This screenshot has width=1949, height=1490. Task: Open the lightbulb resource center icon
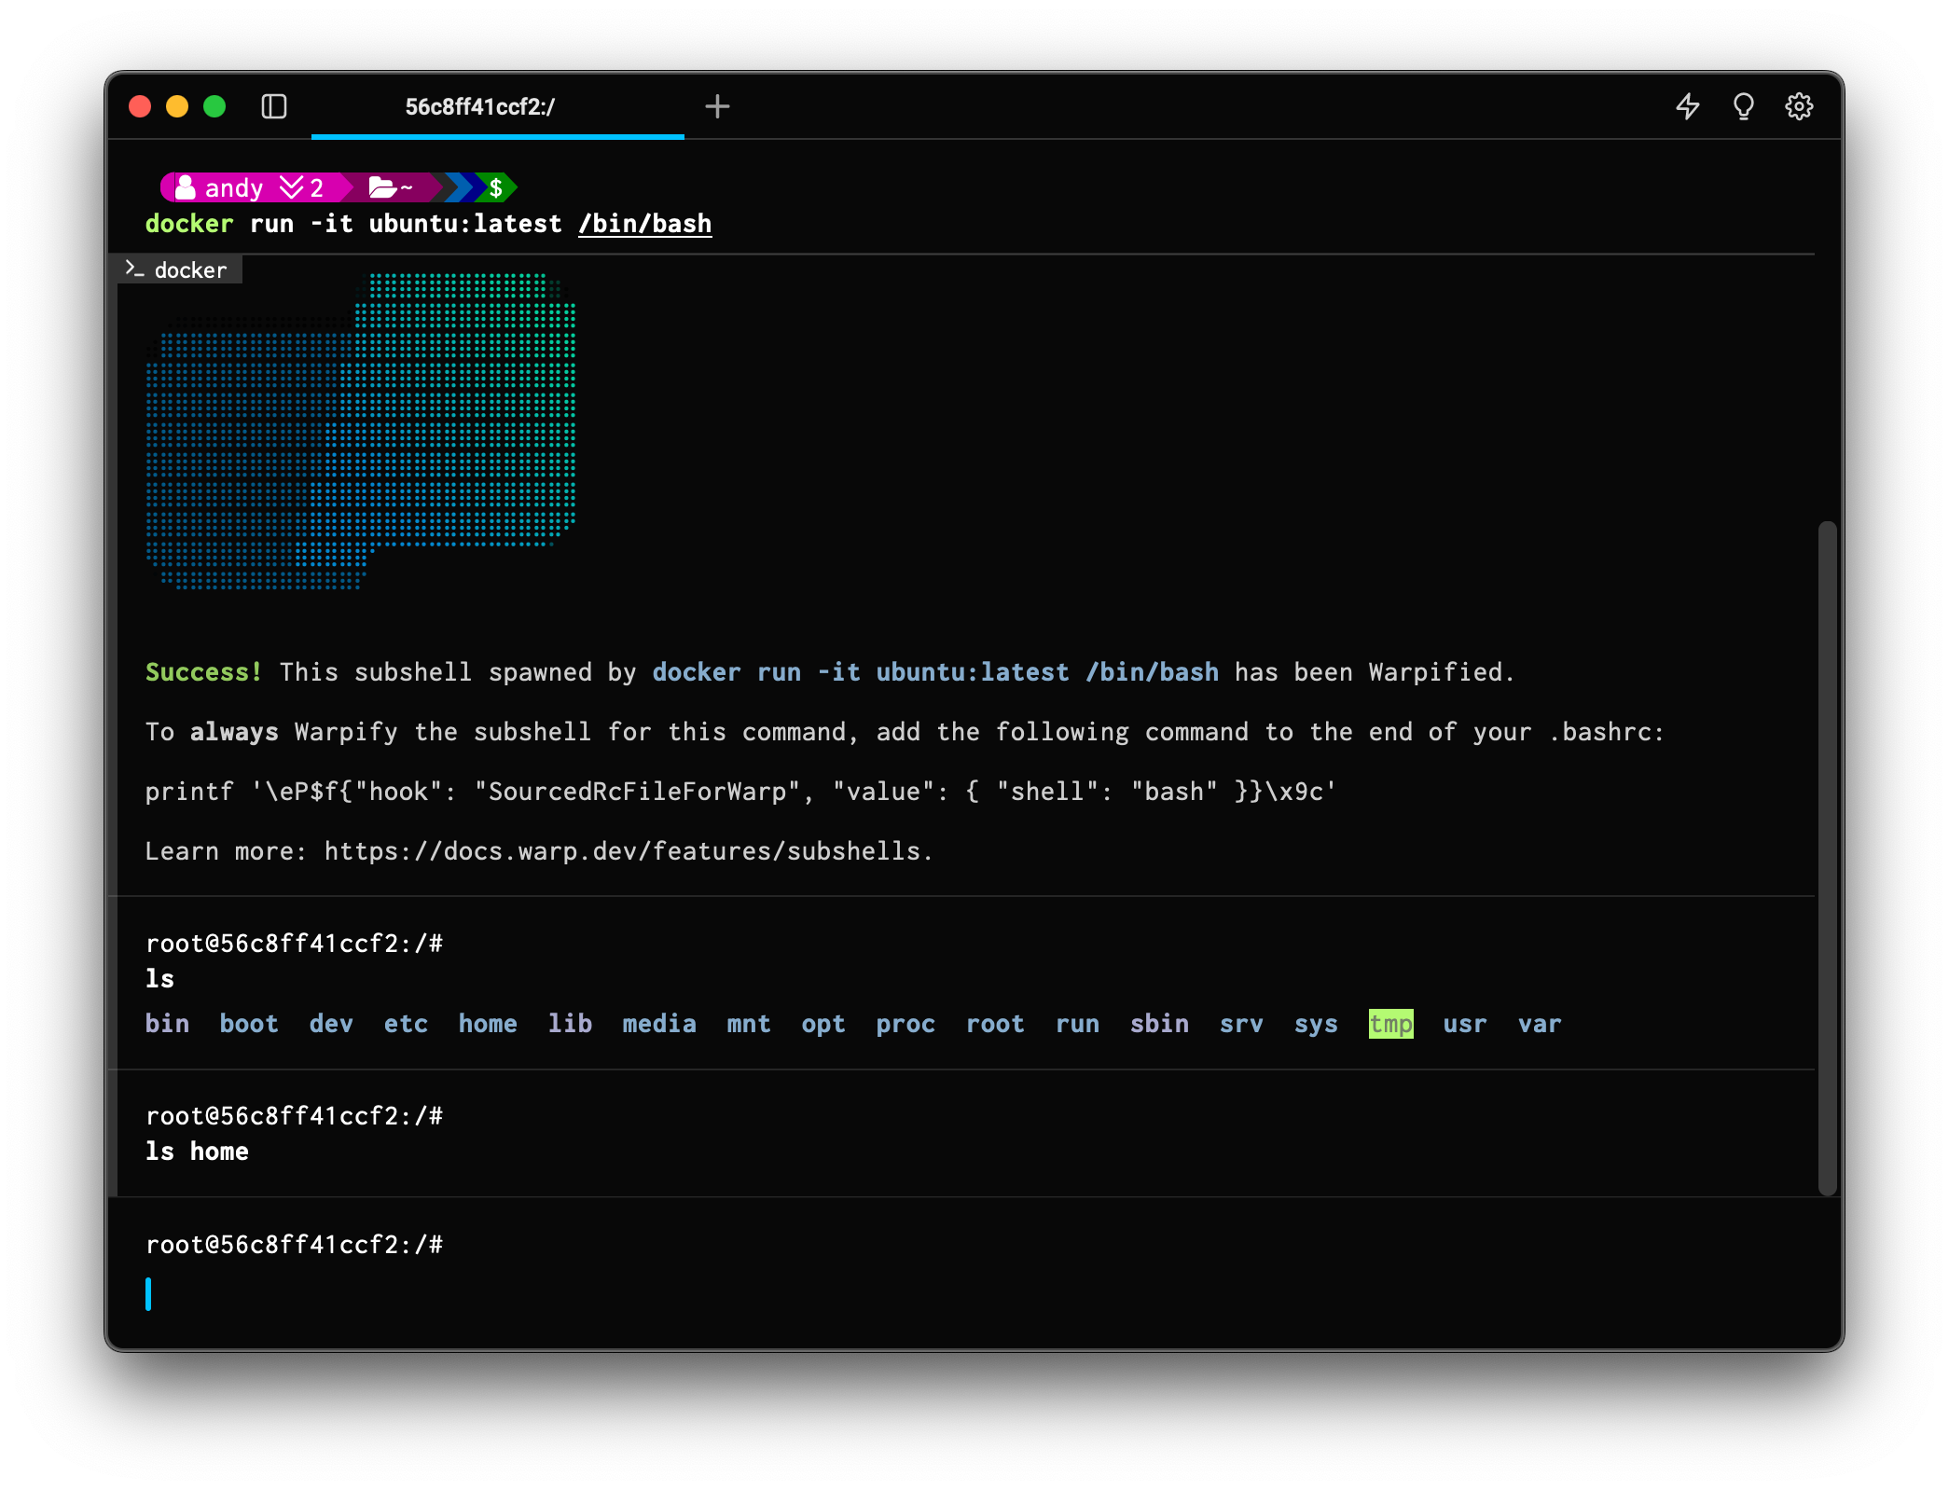coord(1743,106)
